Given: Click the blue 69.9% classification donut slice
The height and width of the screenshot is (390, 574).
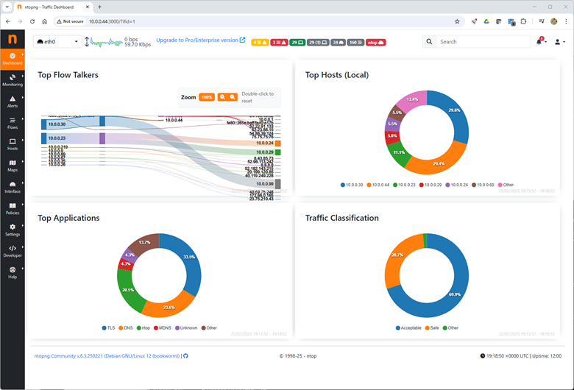Looking at the screenshot, I should tap(455, 294).
